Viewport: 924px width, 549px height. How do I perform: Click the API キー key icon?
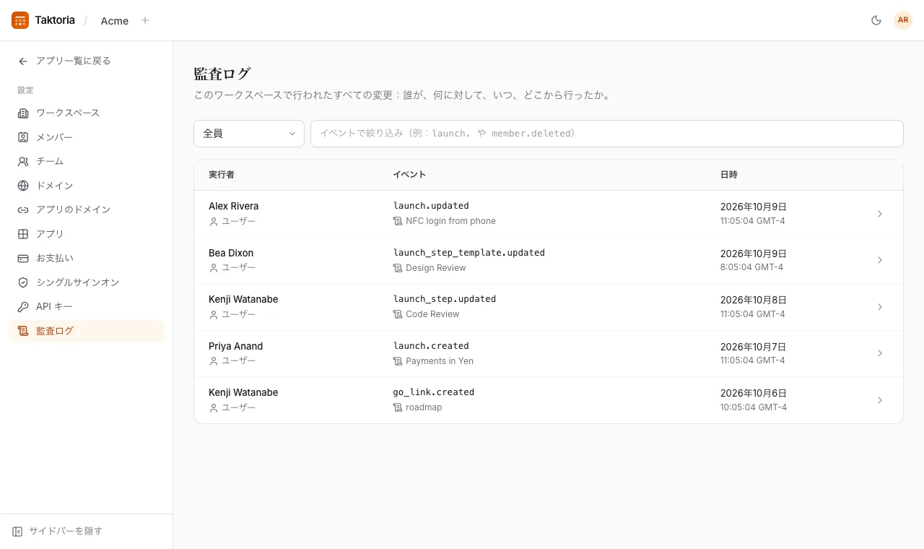click(x=23, y=307)
